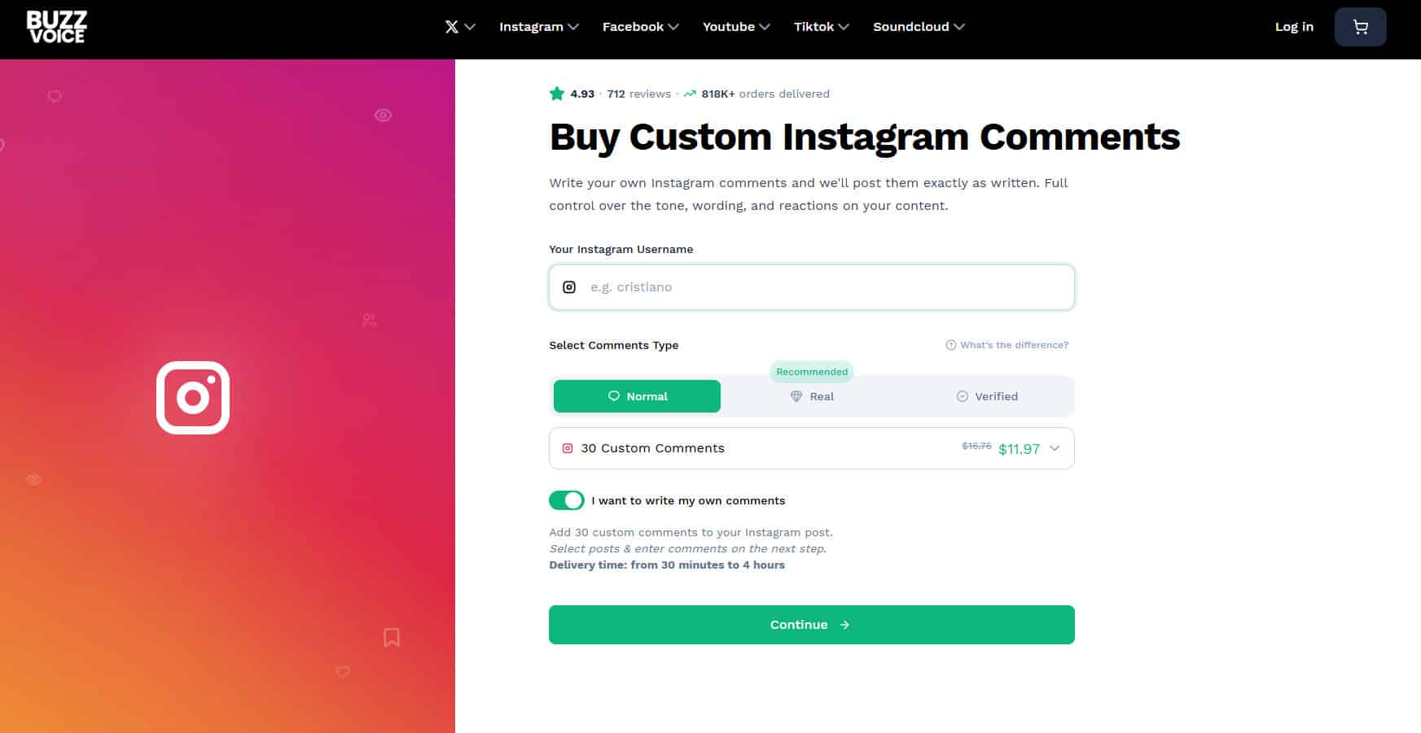Open the Youtube navigation menu
1421x733 pixels.
tap(736, 27)
